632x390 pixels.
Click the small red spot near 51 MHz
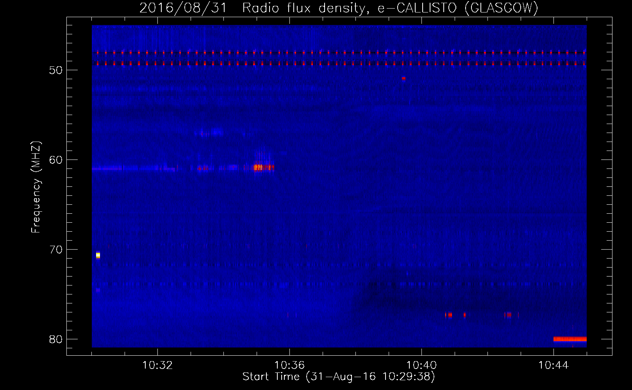click(x=403, y=78)
